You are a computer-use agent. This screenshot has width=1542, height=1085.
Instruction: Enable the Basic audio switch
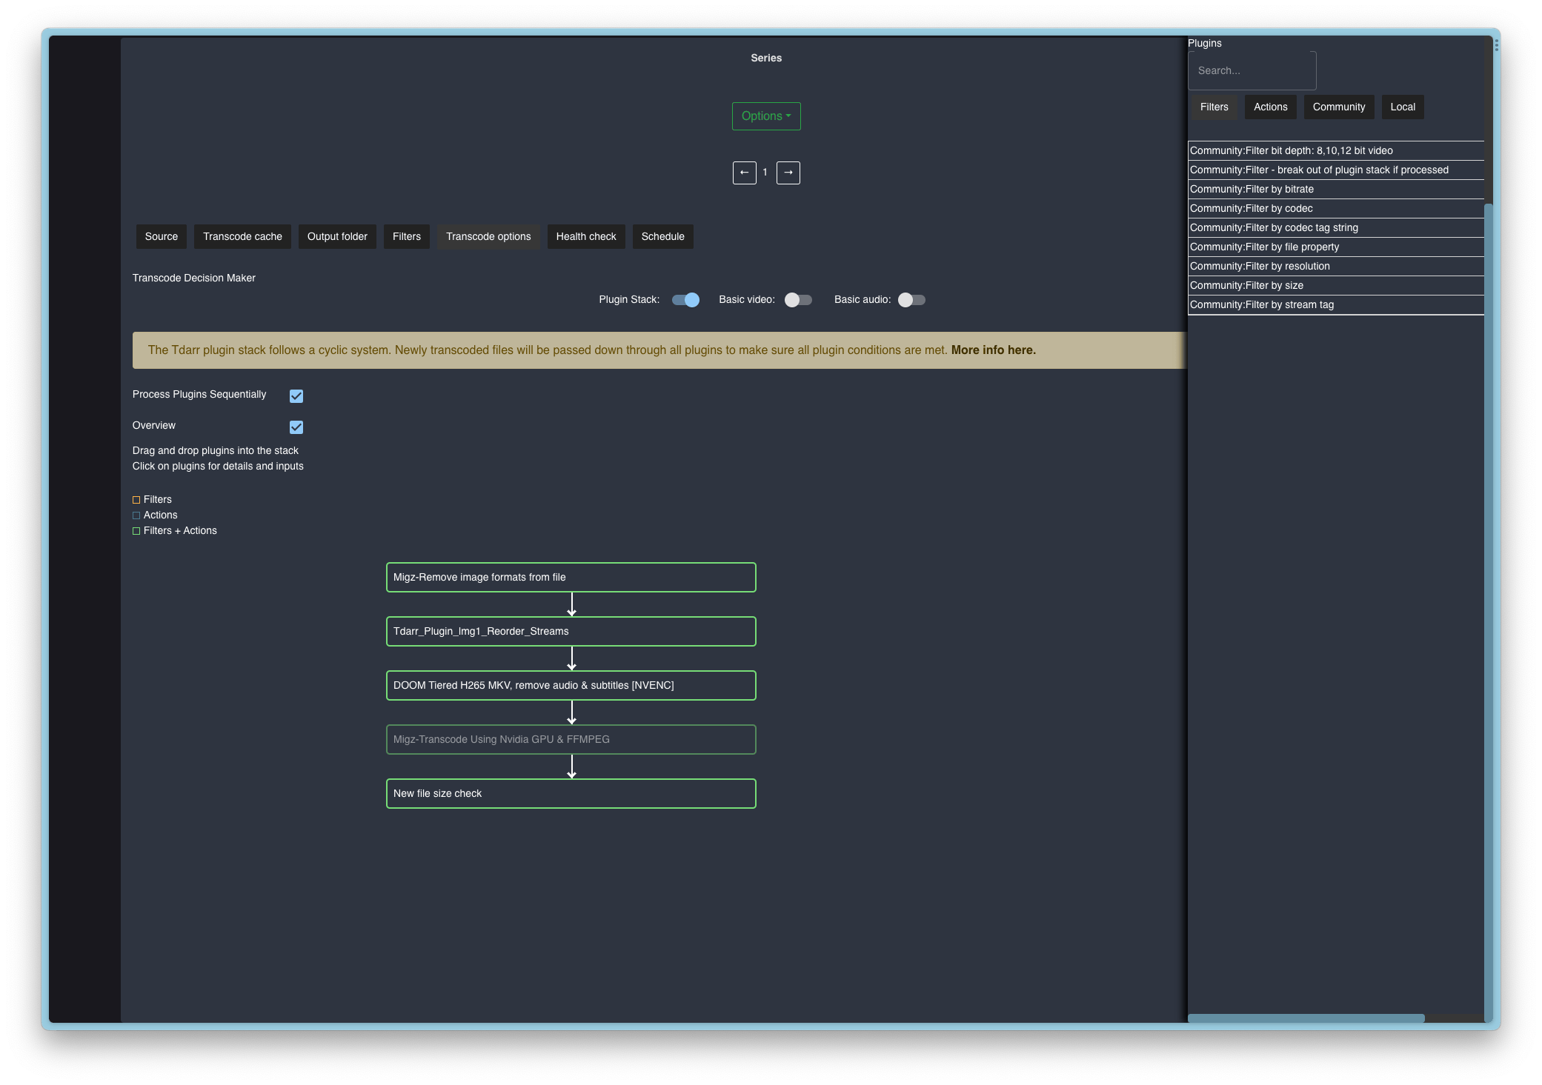pos(911,300)
